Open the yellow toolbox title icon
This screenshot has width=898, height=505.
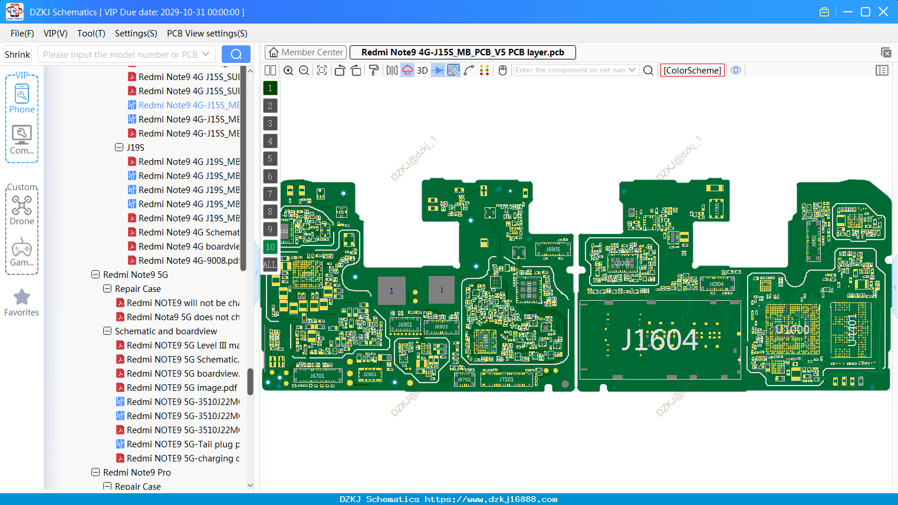824,12
